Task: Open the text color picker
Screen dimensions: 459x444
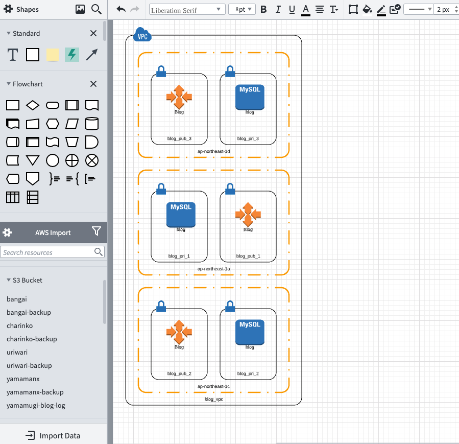Action: click(x=306, y=10)
